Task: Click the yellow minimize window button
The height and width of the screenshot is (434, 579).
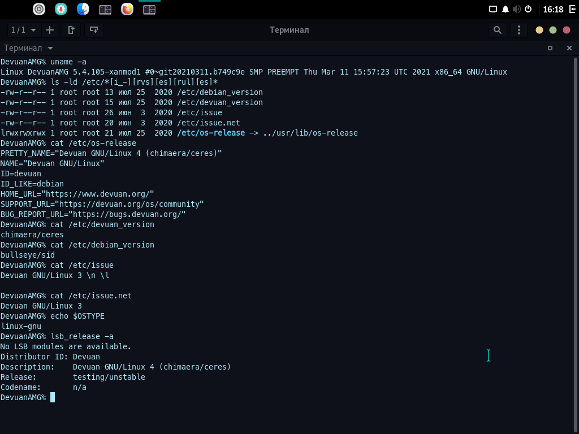Action: 539,31
